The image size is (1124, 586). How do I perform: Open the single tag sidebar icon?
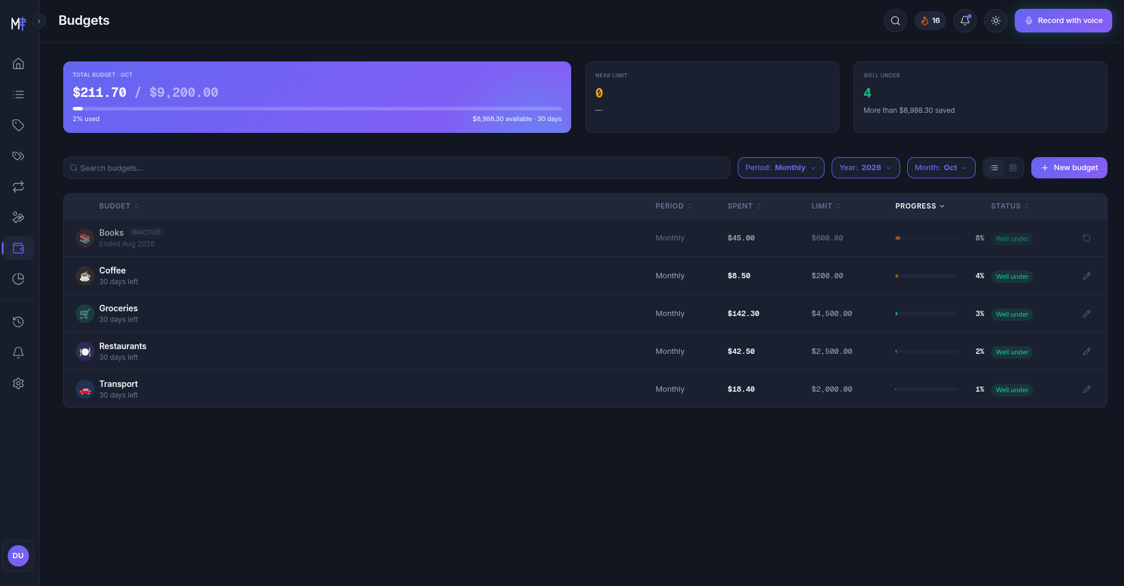[x=18, y=125]
